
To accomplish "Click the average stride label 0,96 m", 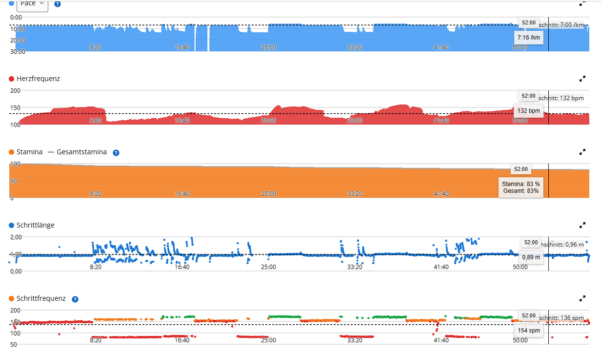I will [x=561, y=245].
